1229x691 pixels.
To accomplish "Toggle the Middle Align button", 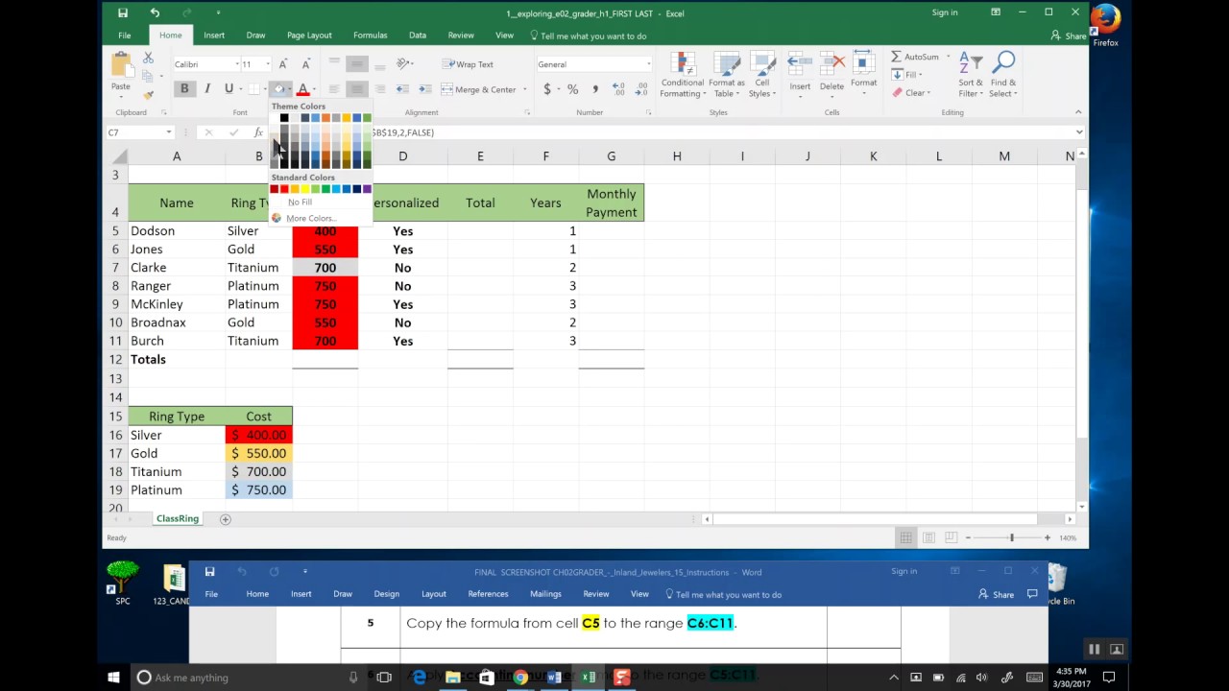I will pos(357,64).
